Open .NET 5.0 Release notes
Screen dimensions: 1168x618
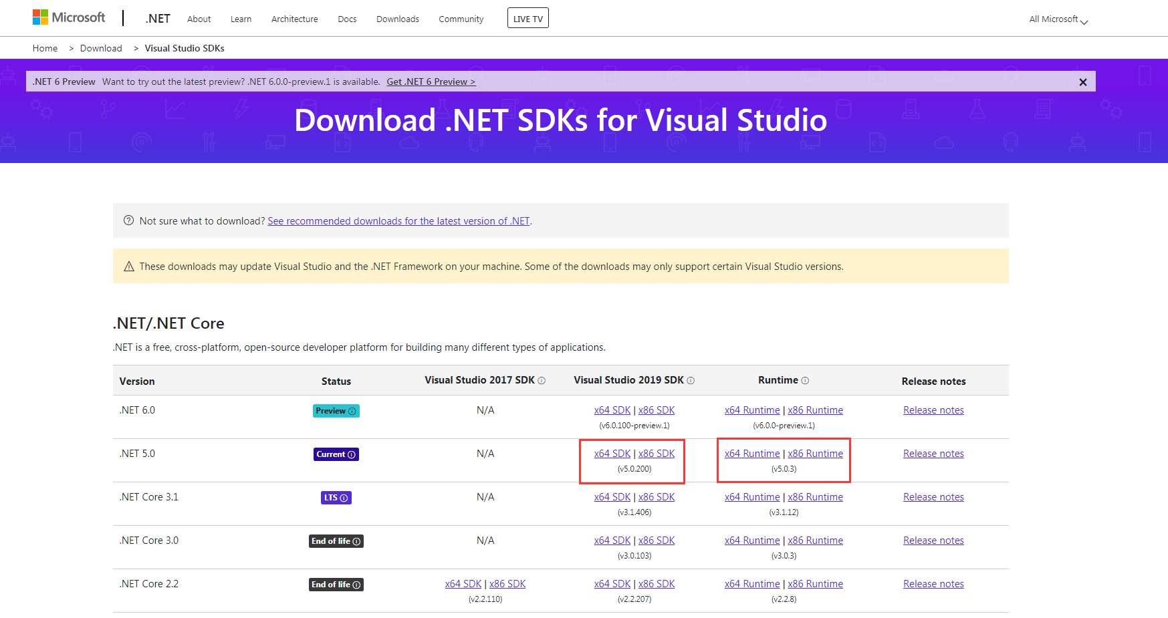click(x=933, y=454)
